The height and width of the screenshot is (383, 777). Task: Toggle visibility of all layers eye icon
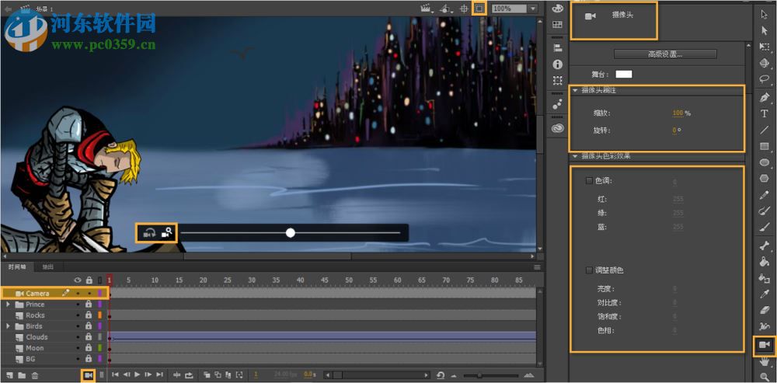click(x=78, y=280)
